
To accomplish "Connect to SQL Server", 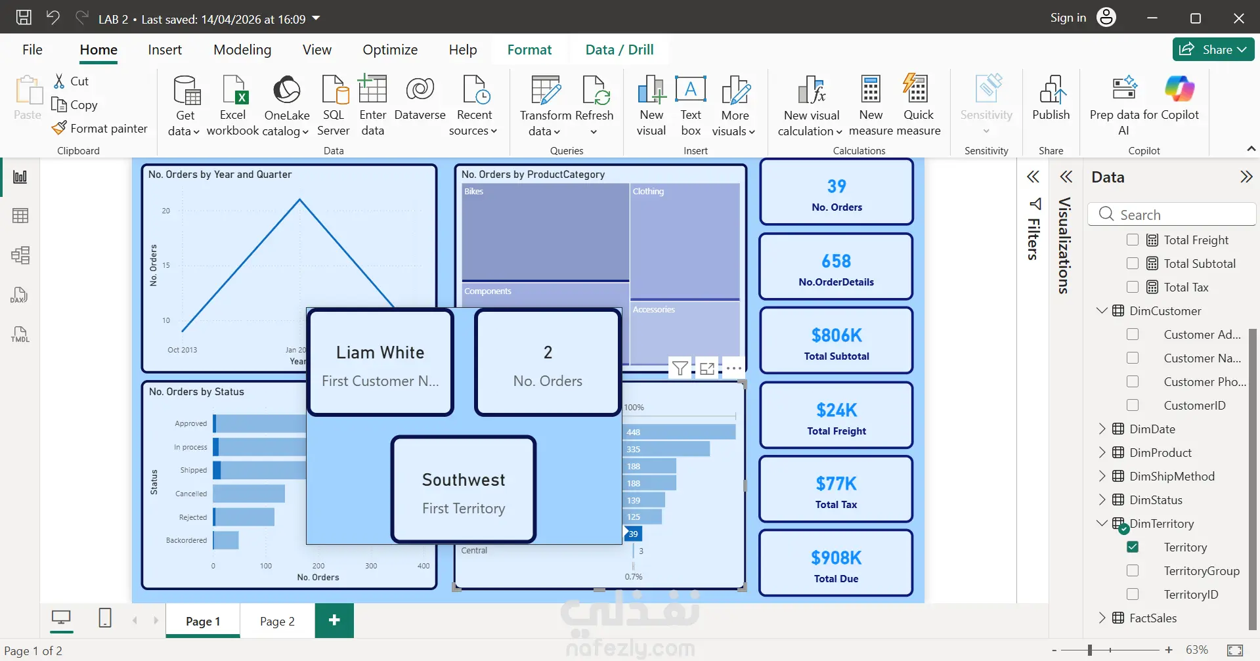I will [x=334, y=106].
